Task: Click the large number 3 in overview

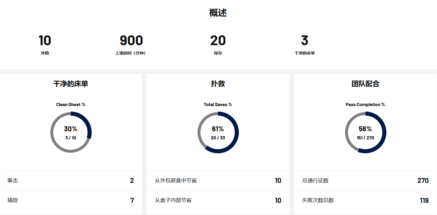Action: click(304, 41)
